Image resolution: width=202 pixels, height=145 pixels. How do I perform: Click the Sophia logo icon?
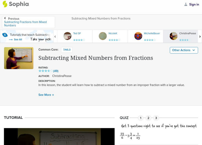point(5,4)
